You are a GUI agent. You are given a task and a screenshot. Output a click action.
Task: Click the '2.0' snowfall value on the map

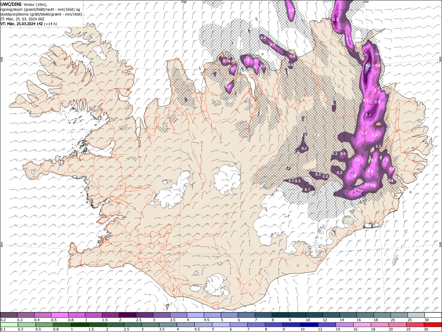[377, 102]
